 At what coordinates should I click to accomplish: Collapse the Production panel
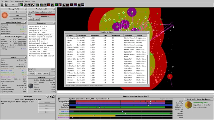click(54, 23)
